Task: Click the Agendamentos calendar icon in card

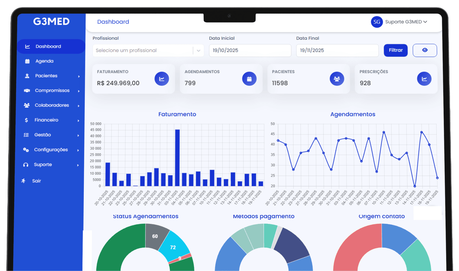Action: pos(249,79)
